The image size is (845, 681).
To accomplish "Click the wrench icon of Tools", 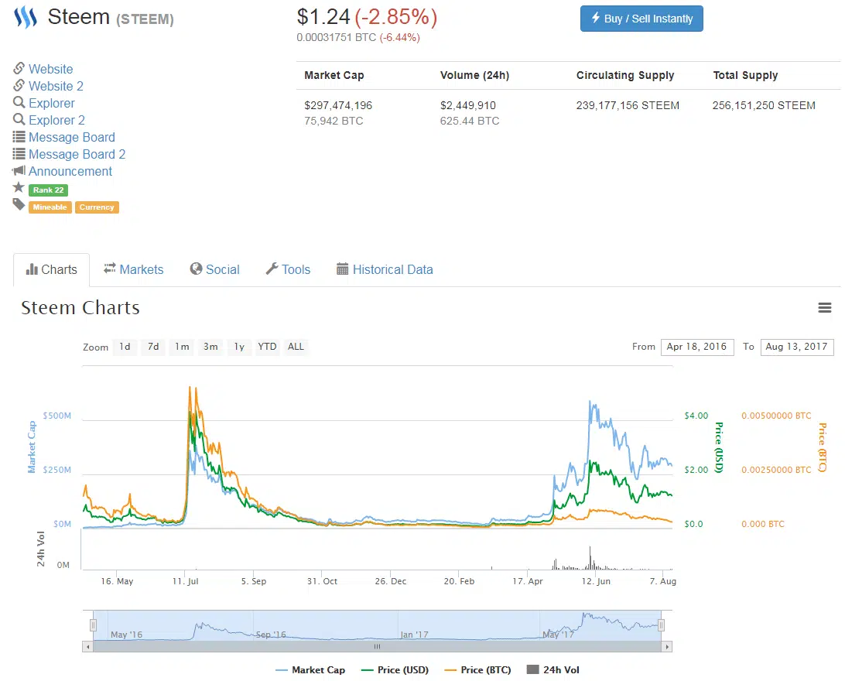I will [272, 269].
